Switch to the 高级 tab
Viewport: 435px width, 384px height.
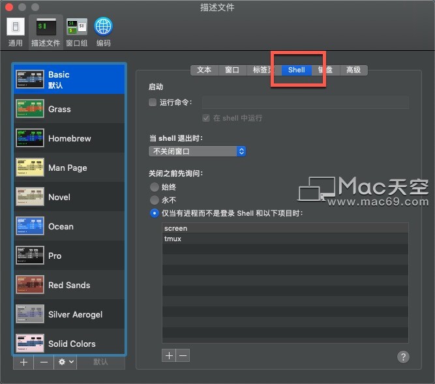click(x=353, y=70)
